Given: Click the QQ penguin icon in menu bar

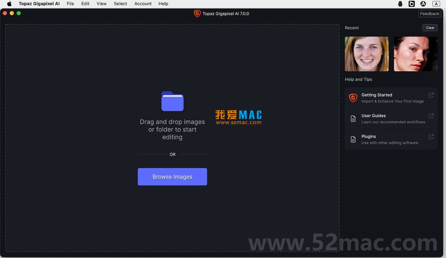Looking at the screenshot, I should [x=400, y=4].
